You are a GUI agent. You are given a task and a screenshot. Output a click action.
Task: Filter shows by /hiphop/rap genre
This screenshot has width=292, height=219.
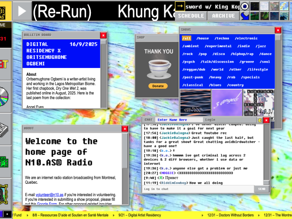242,54
